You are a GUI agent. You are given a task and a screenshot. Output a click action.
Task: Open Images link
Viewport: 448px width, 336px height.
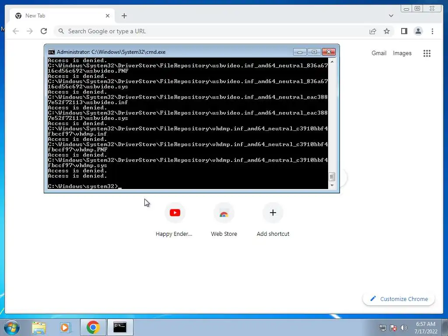402,53
